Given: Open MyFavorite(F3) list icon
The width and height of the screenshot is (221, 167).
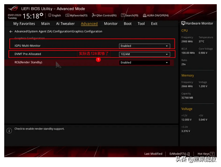Looking at the screenshot, I should tap(67, 15).
